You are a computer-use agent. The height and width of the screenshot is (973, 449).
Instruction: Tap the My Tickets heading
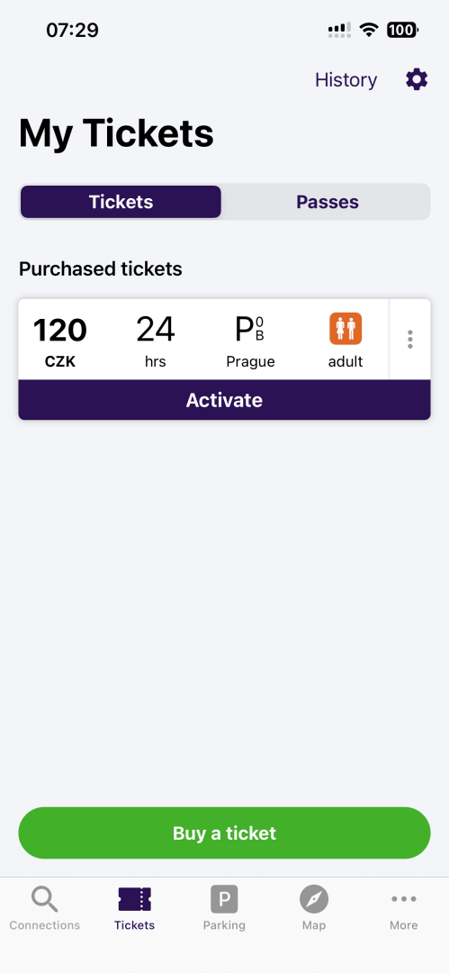tap(117, 132)
